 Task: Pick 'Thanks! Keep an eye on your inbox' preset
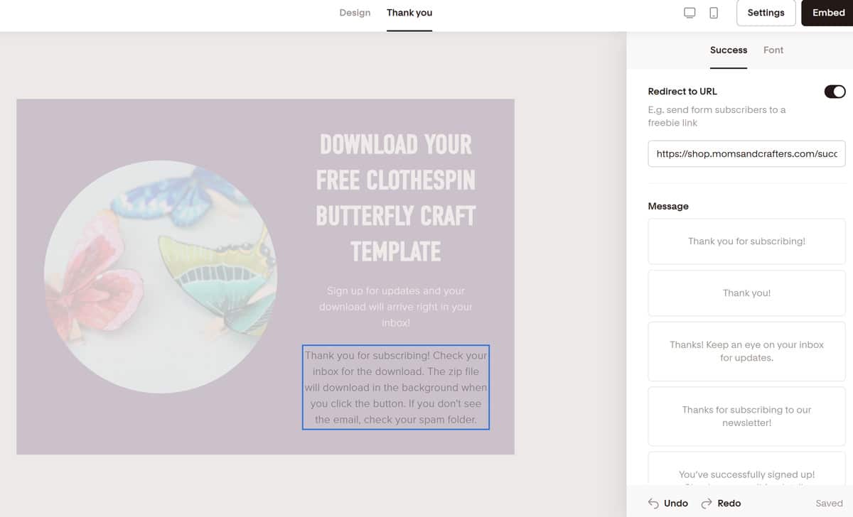point(746,351)
